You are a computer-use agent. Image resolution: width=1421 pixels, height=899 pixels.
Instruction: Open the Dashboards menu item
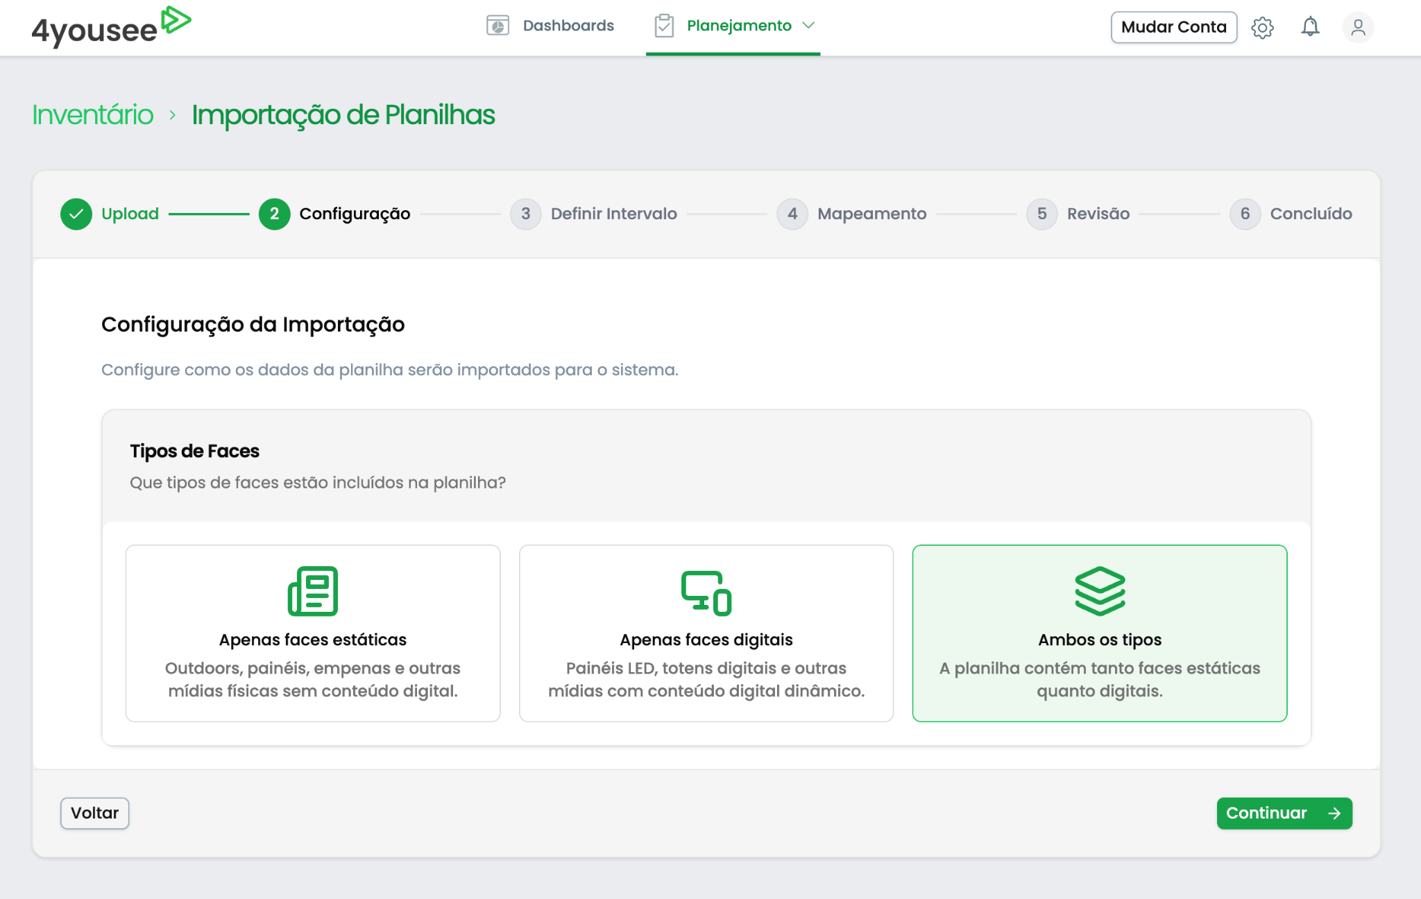click(x=568, y=26)
